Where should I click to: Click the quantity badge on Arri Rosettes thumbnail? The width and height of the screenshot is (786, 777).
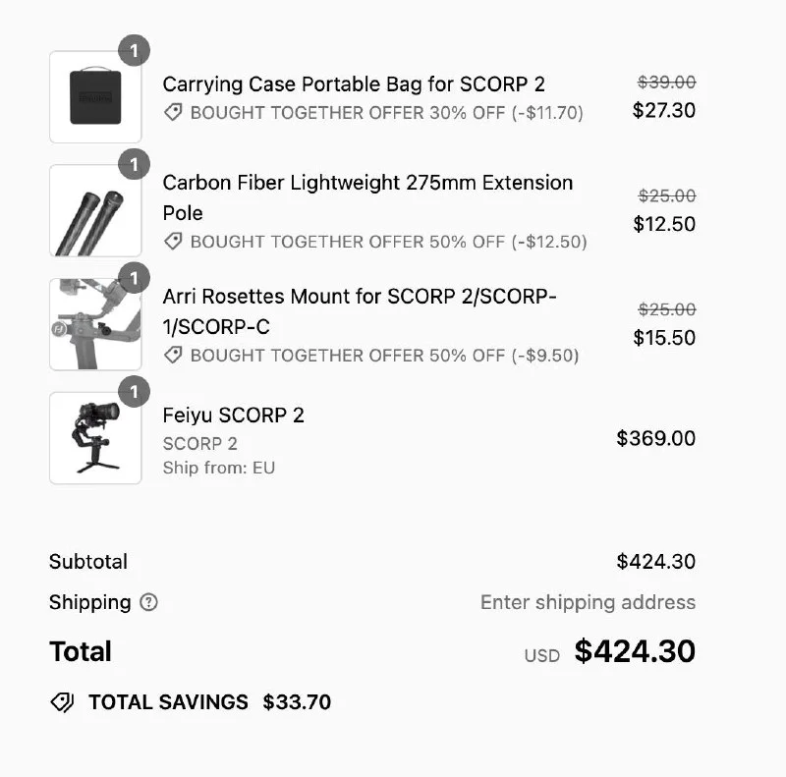134,277
